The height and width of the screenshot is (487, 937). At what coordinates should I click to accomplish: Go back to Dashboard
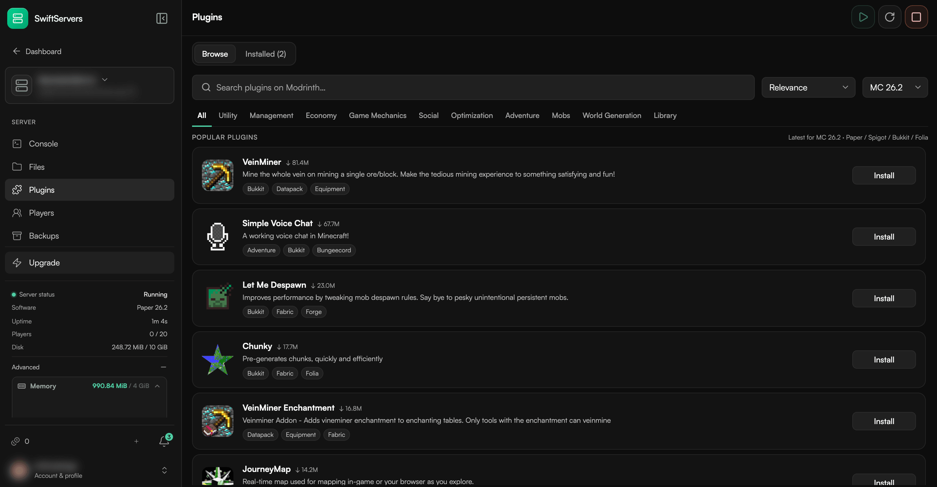point(37,51)
